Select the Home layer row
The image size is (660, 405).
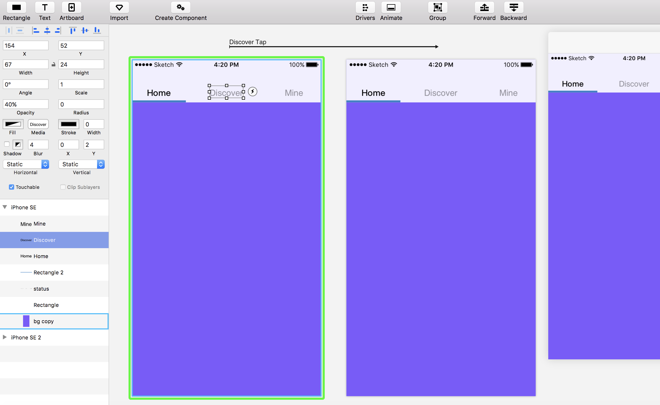[54, 256]
